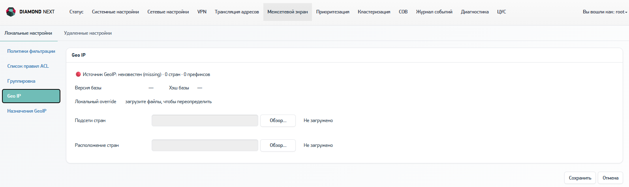Image resolution: width=629 pixels, height=187 pixels.
Task: Click the Источник GeoIP status text
Action: pyautogui.click(x=146, y=74)
